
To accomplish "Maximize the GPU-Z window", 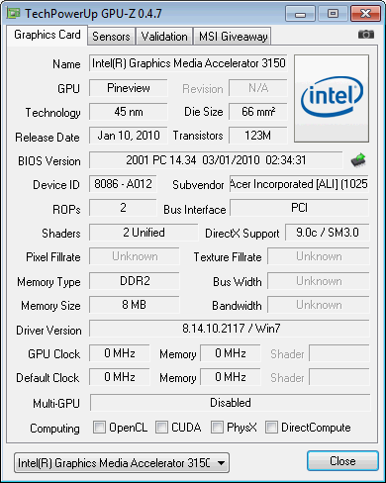I will tap(333, 14).
